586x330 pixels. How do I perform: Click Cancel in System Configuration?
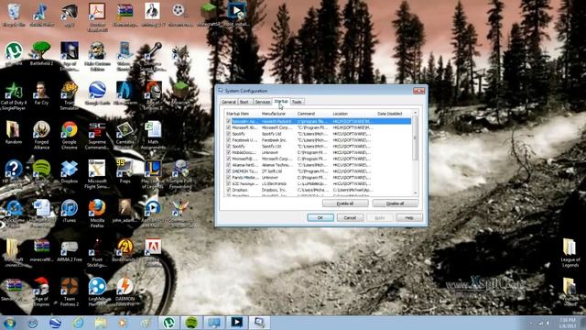[350, 218]
